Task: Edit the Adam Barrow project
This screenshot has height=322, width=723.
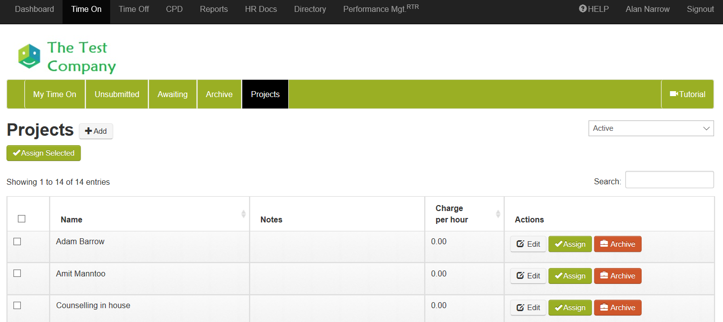Action: pyautogui.click(x=528, y=244)
